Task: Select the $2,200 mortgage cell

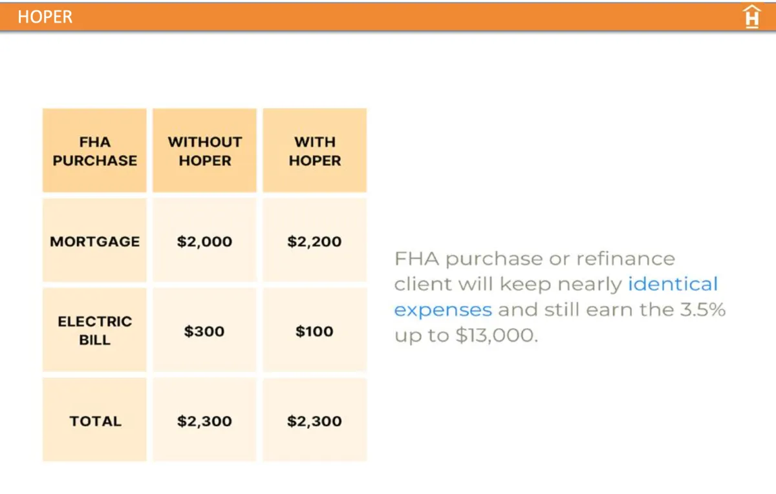Action: 314,242
